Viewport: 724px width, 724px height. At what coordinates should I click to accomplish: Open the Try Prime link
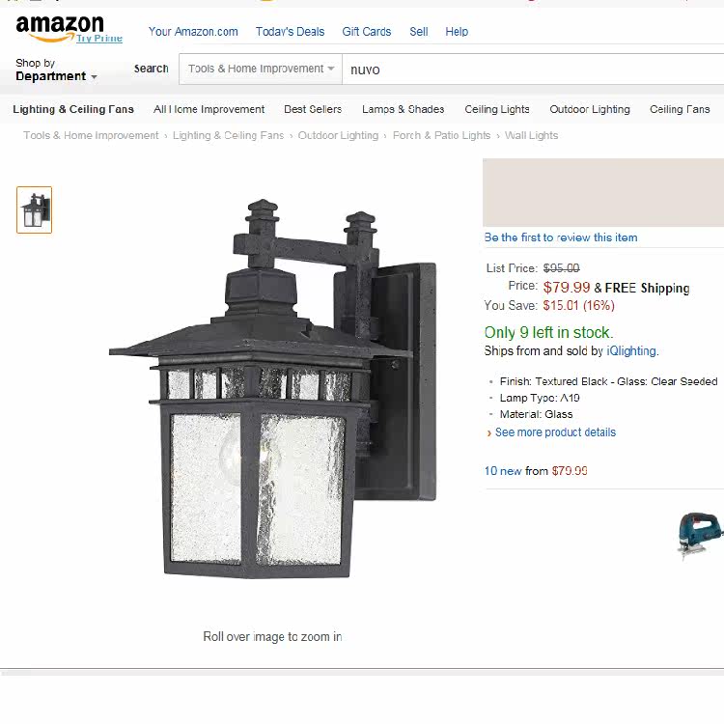[x=99, y=39]
